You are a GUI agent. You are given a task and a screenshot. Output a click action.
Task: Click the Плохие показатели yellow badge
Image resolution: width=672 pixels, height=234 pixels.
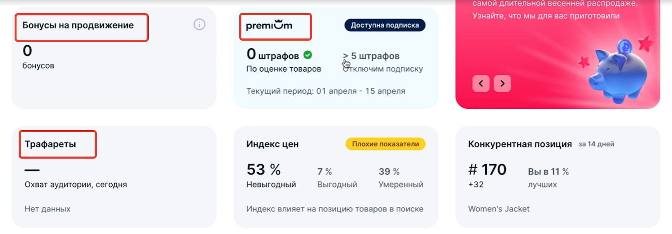click(x=386, y=144)
